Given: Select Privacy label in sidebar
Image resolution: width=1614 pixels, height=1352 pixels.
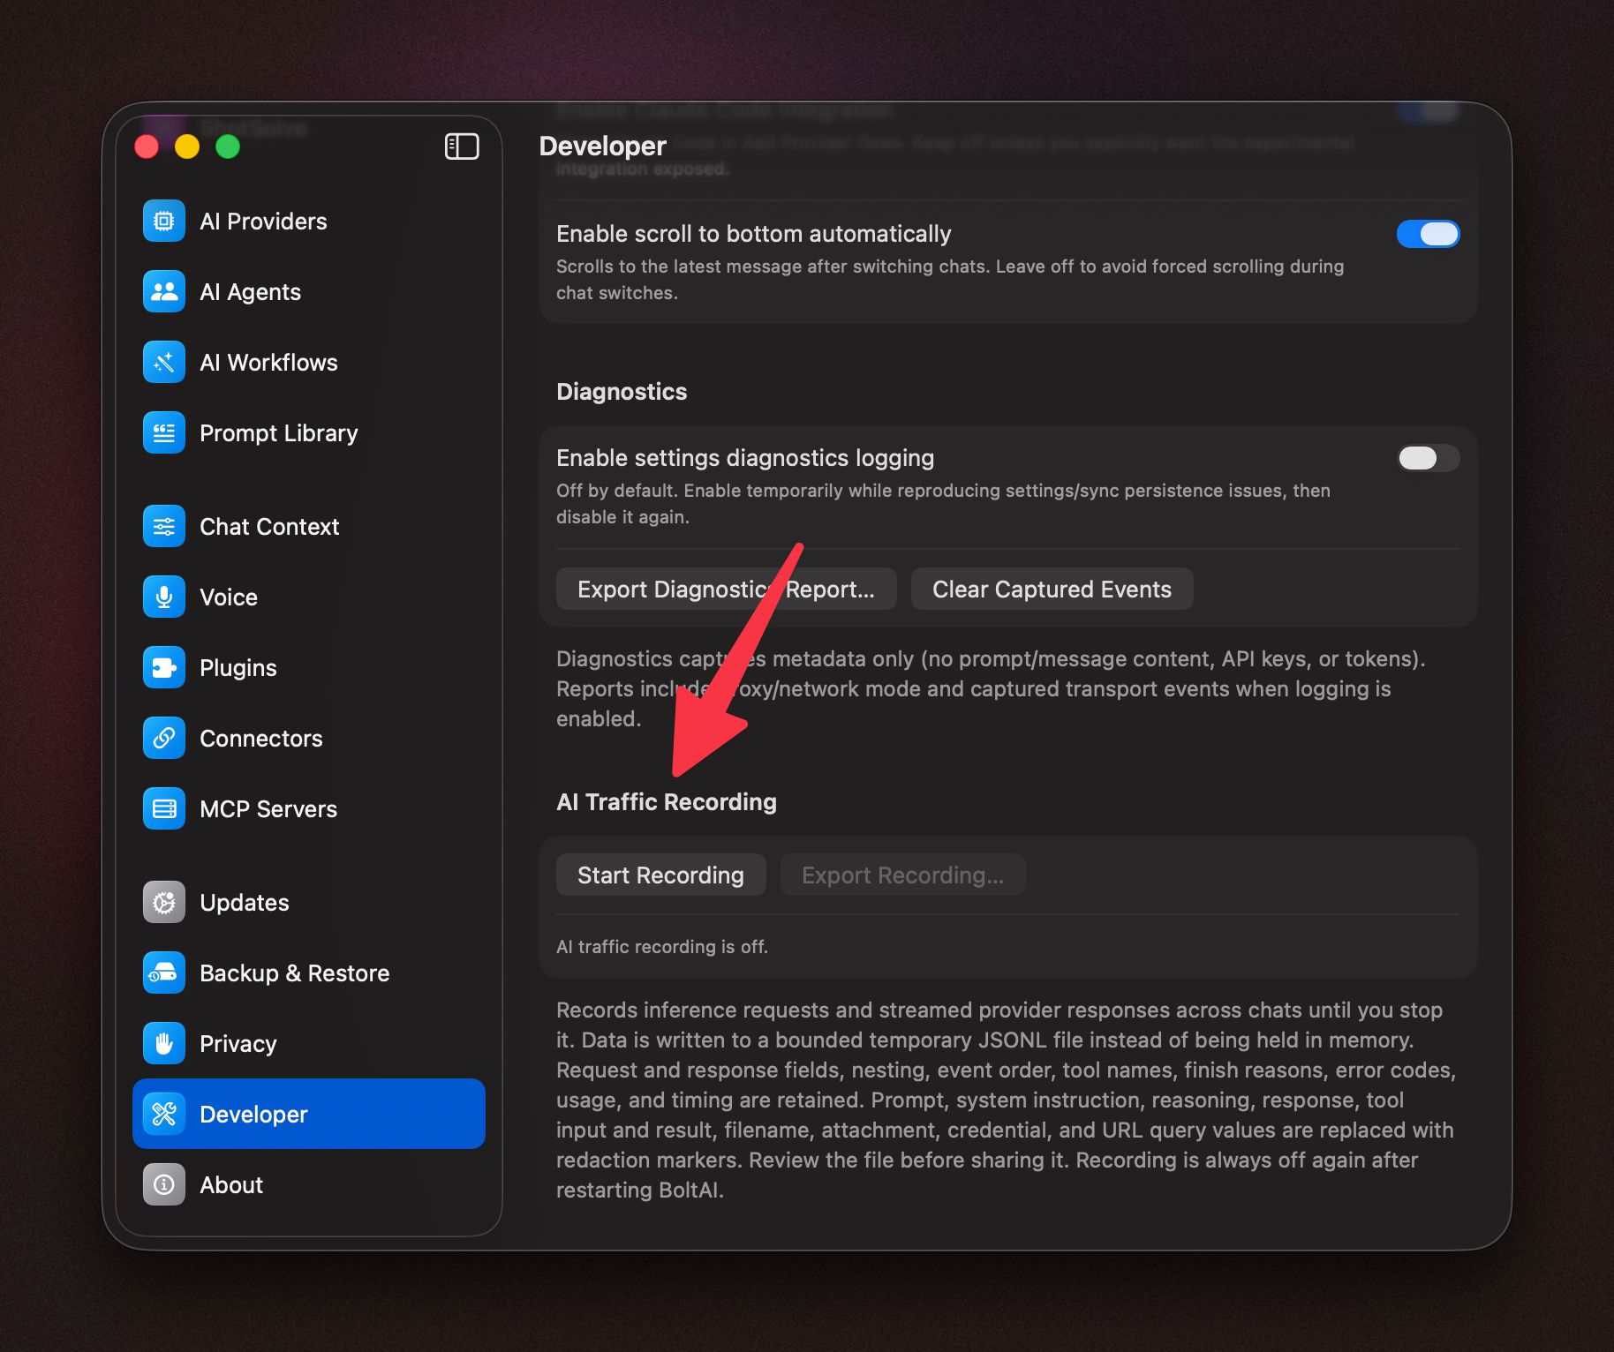Looking at the screenshot, I should (x=238, y=1044).
